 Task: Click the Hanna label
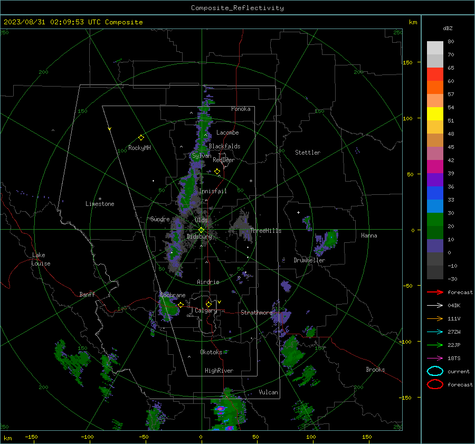[x=369, y=235]
